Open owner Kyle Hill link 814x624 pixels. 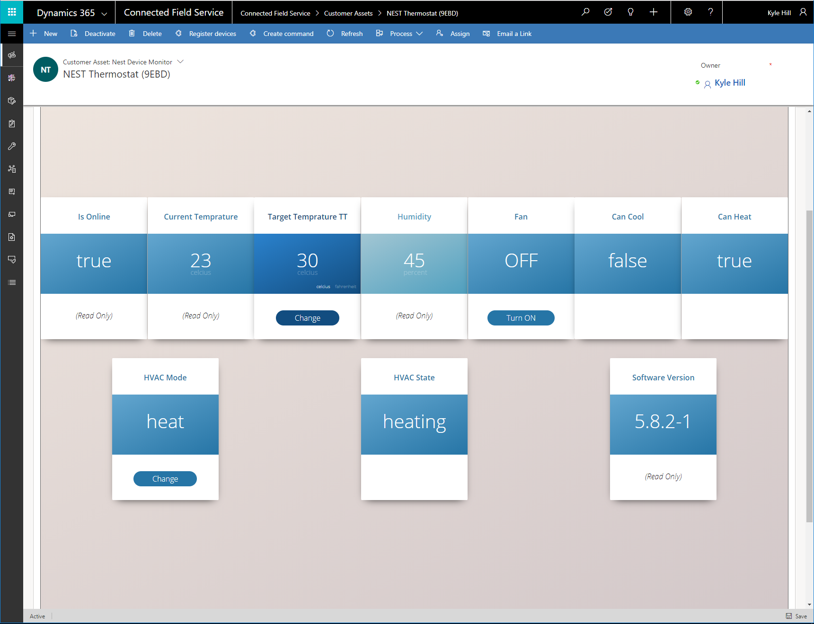tap(730, 83)
